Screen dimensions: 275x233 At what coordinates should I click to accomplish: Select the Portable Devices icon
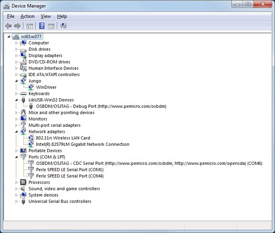coord(23,151)
